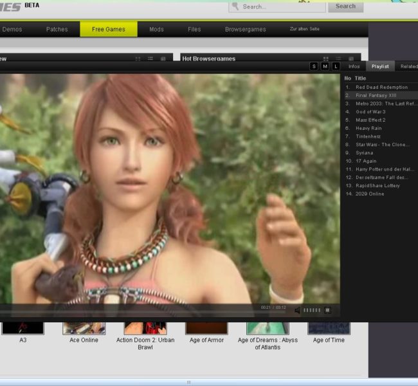The height and width of the screenshot is (386, 418).
Task: Open the Age of Armor thumbnail
Action: pyautogui.click(x=206, y=328)
